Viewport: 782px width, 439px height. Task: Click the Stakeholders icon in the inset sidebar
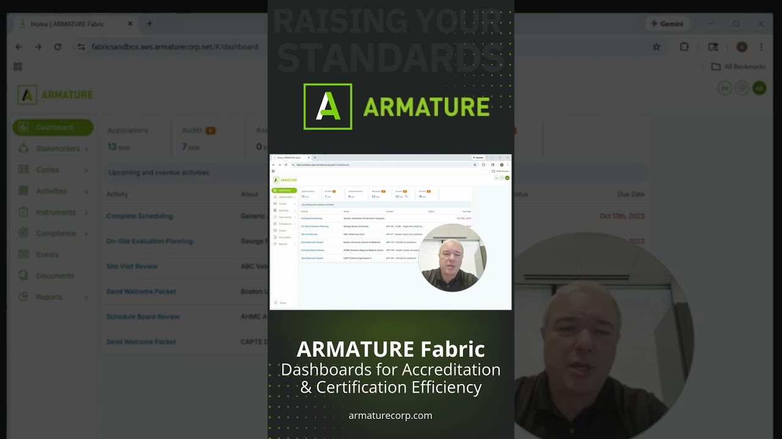click(x=275, y=197)
